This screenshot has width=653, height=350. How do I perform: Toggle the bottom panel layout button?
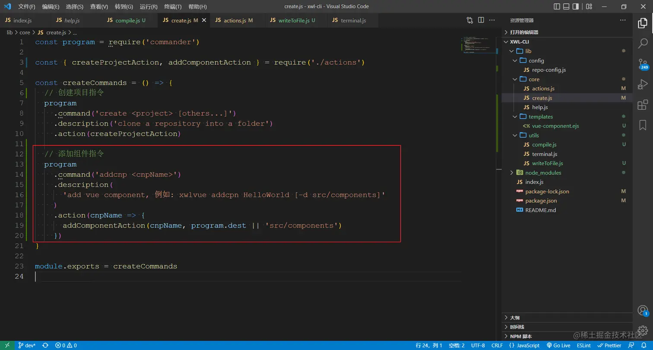pos(566,6)
